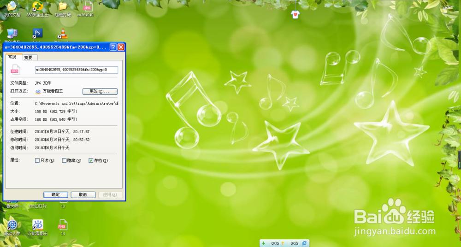Click the properties dialog title bar text
The width and height of the screenshot is (461, 247).
pos(56,47)
